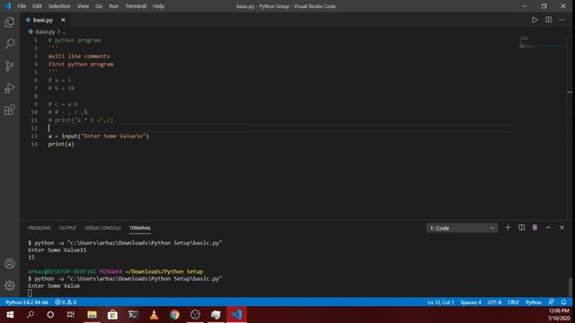The image size is (575, 323).
Task: Click terminal prompt cursor after Enter Some Value
Action: click(30, 293)
